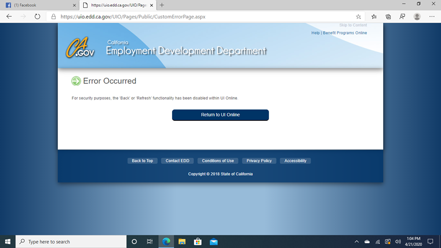Screen dimensions: 441x248
Task: Click the Employment Development Department banner title
Action: pyautogui.click(x=186, y=51)
